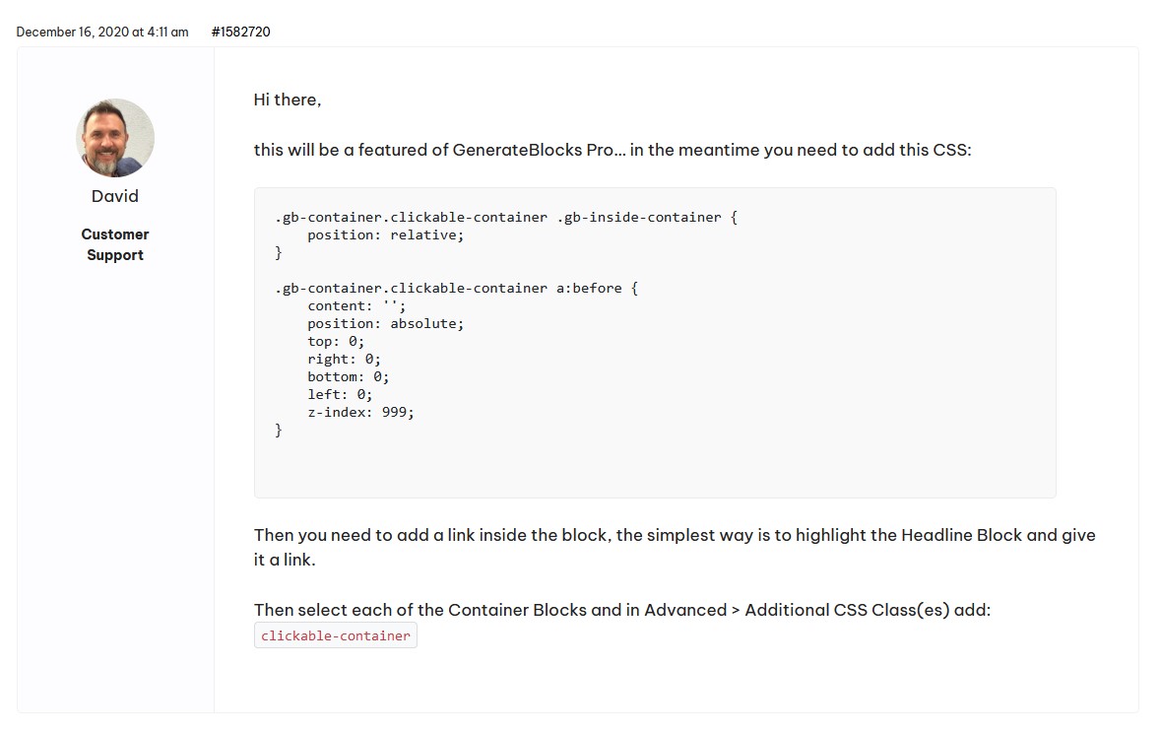Click the "Hi there," greeting text
The image size is (1161, 733).
click(x=288, y=100)
